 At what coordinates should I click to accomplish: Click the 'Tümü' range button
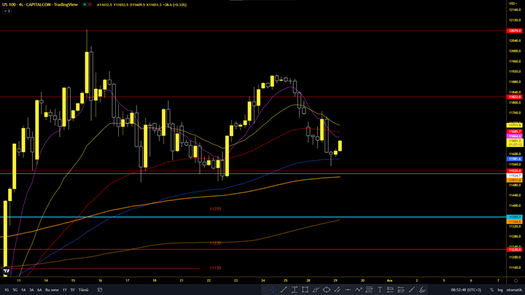[83, 290]
